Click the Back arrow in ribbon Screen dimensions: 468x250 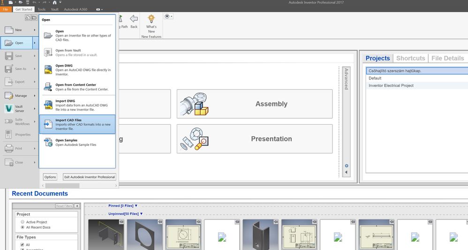tap(134, 19)
